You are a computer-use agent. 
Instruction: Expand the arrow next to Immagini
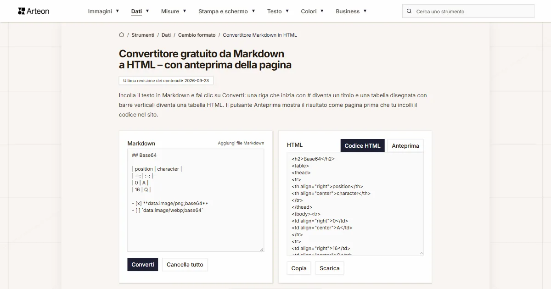pos(118,11)
